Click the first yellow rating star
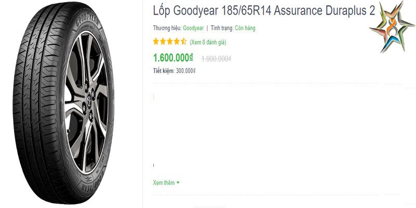 (x=156, y=42)
